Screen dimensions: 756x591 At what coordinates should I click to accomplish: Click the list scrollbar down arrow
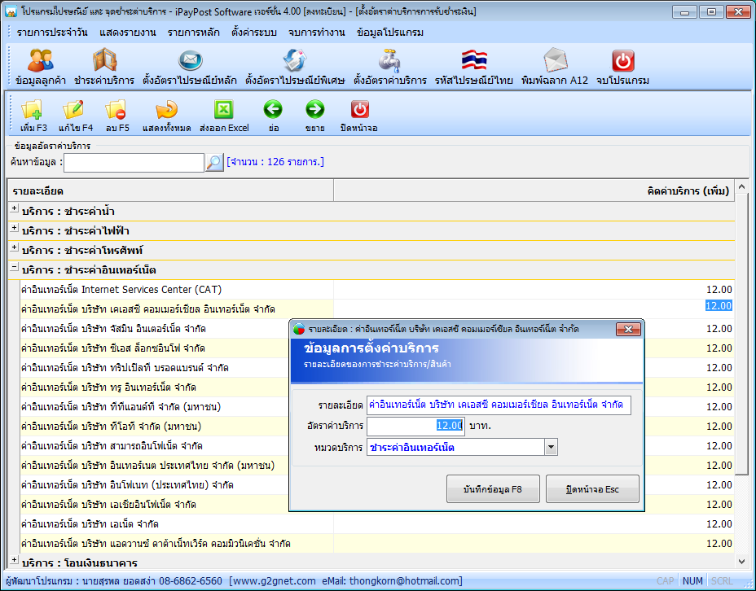pyautogui.click(x=741, y=561)
